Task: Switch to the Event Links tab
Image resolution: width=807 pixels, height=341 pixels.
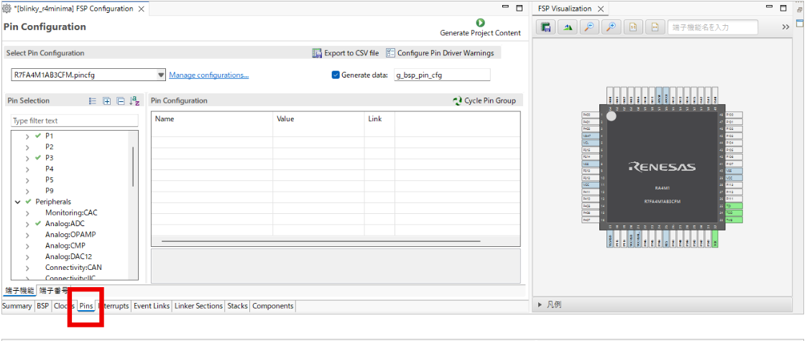Action: click(152, 306)
